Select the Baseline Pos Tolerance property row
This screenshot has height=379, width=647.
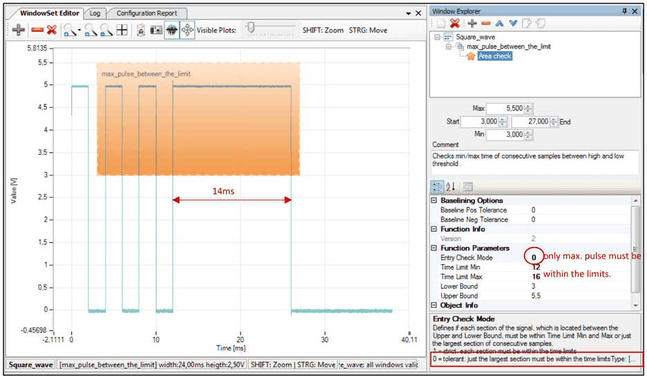coord(534,210)
